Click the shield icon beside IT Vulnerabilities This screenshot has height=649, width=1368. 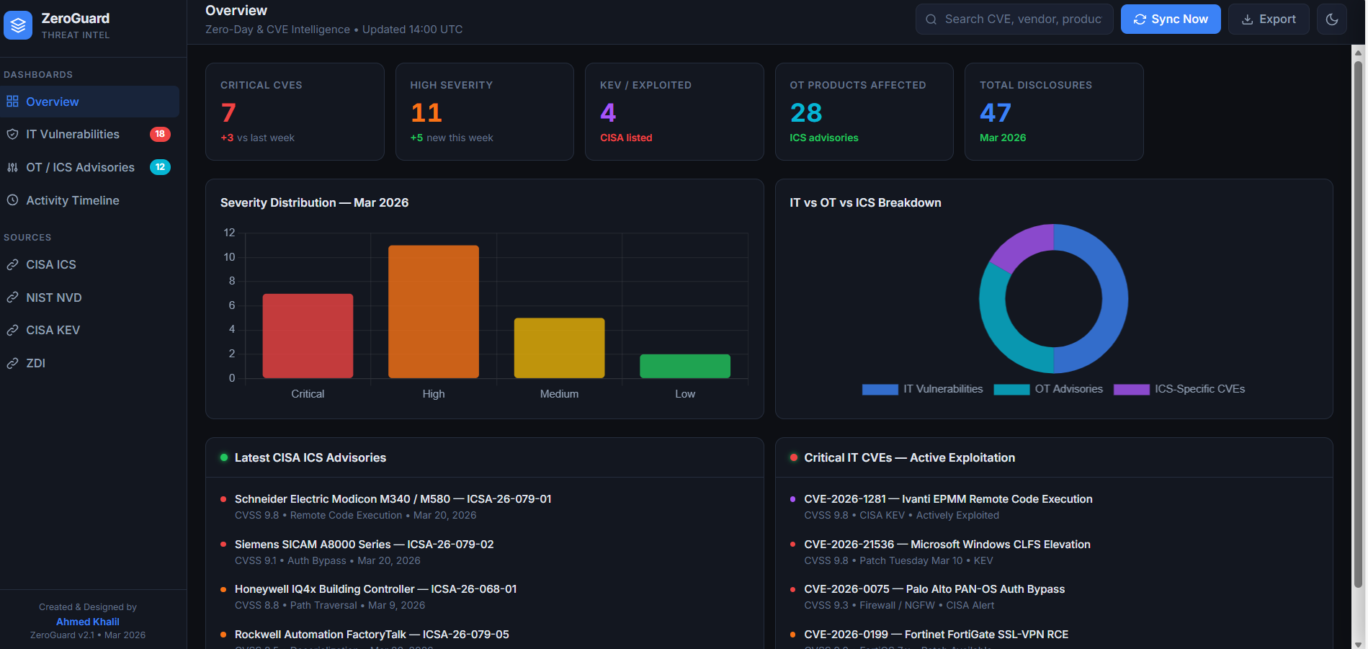[x=12, y=134]
